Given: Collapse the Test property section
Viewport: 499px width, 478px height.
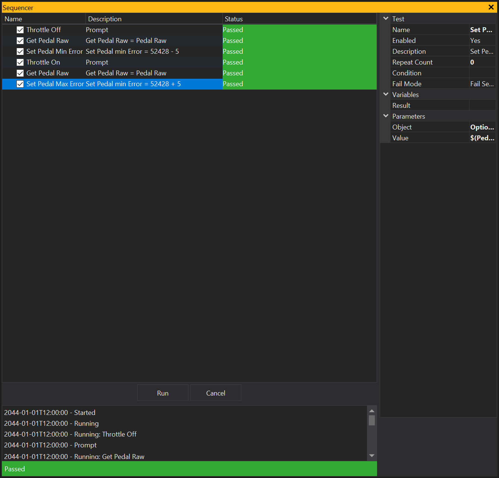Looking at the screenshot, I should [386, 19].
